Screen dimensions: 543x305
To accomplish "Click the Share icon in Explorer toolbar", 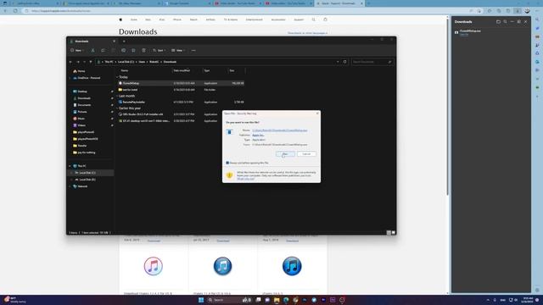I will pyautogui.click(x=133, y=51).
